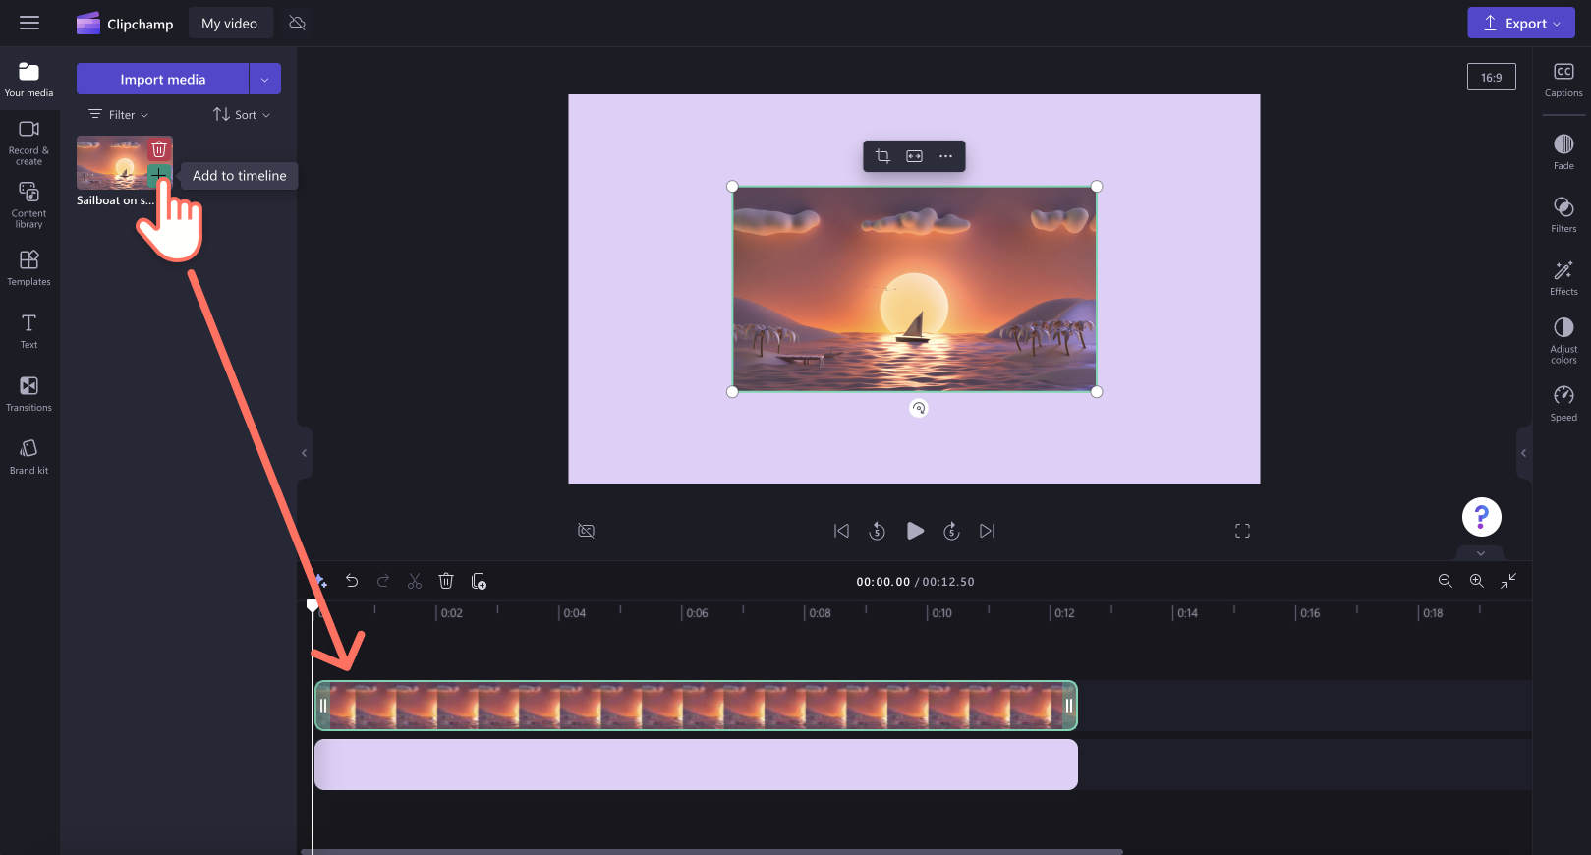
Task: Open the Adjust colors panel
Action: 1563,341
